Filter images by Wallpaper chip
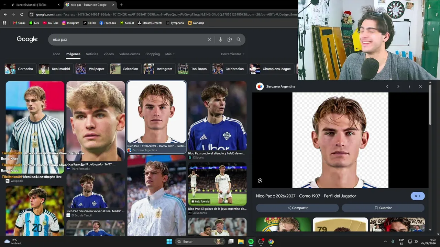This screenshot has width=440, height=247. click(x=91, y=69)
